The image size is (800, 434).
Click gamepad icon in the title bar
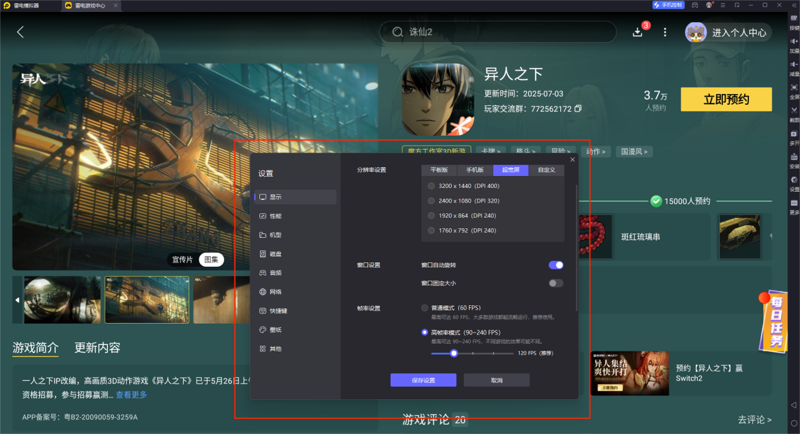(x=695, y=5)
